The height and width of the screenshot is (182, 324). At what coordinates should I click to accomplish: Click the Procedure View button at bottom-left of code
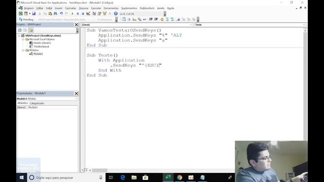83,170
